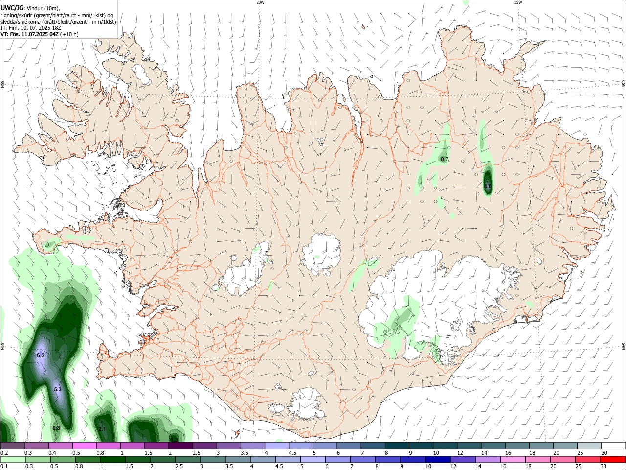Click the 0.4 label on upper color scale
The image size is (626, 470).
(52, 453)
